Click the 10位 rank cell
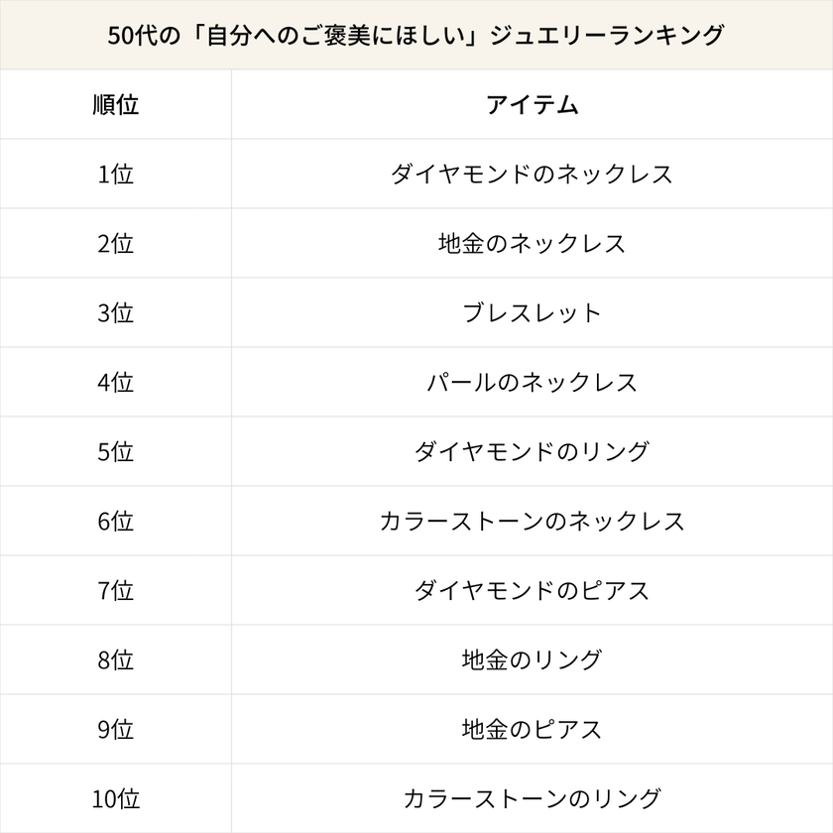Viewport: 833px width, 833px height. 115,798
